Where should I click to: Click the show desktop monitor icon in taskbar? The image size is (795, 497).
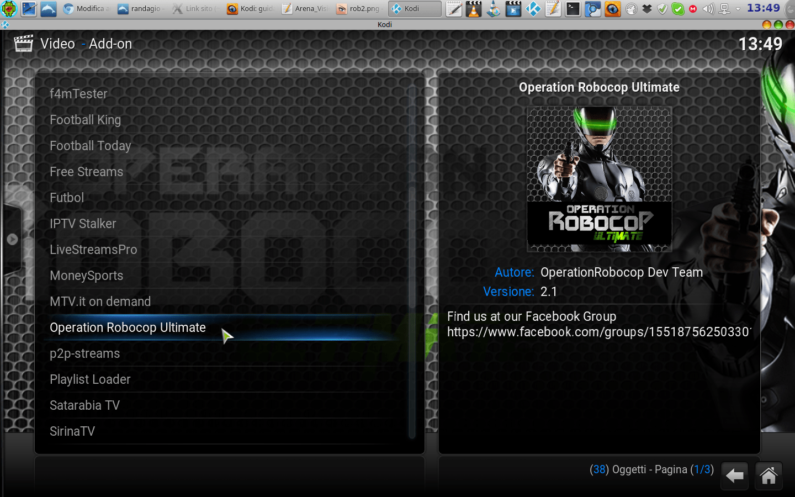click(29, 9)
